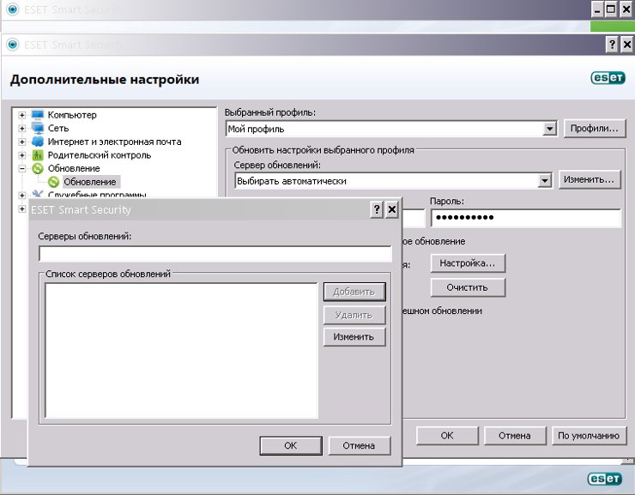635x495 pixels.
Task: Click the help question mark in the server list dialog
Action: tap(377, 209)
